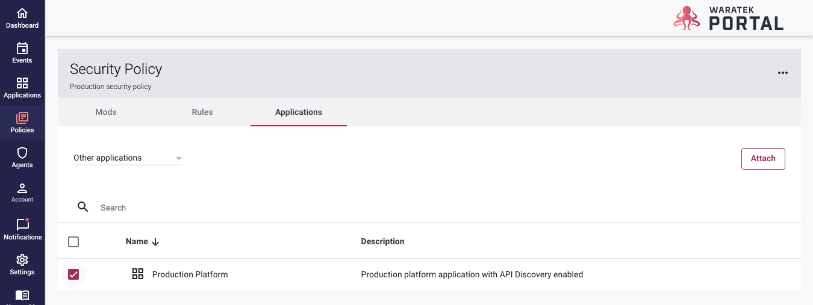Toggle the select-all header checkbox

pos(73,242)
